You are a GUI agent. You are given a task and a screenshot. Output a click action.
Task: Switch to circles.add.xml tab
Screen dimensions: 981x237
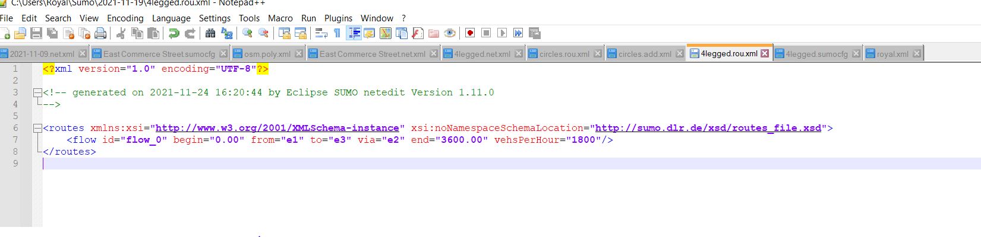click(645, 53)
